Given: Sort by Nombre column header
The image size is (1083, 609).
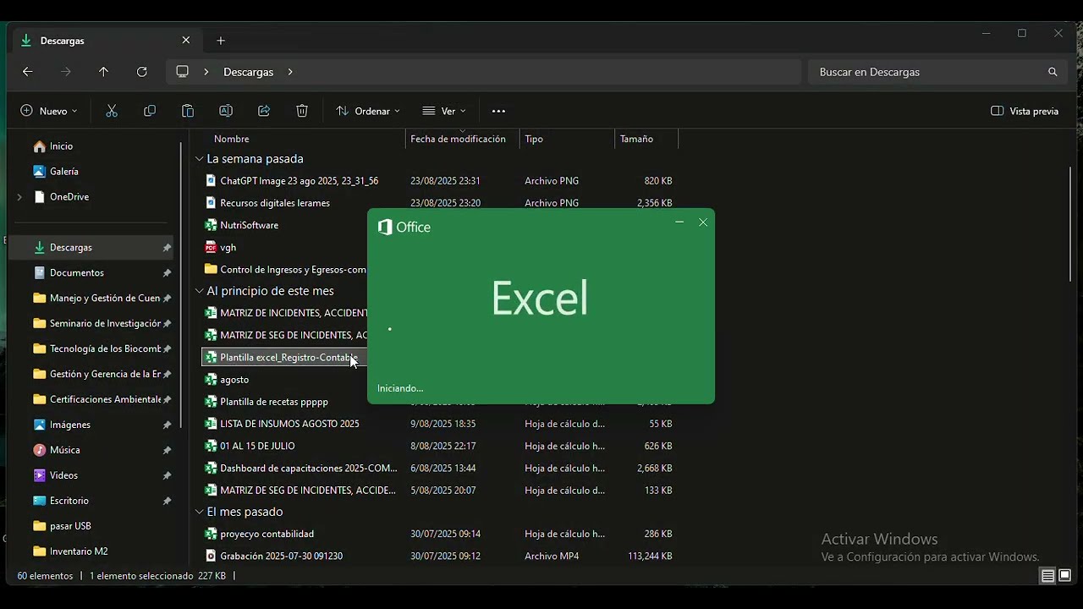Looking at the screenshot, I should [231, 139].
